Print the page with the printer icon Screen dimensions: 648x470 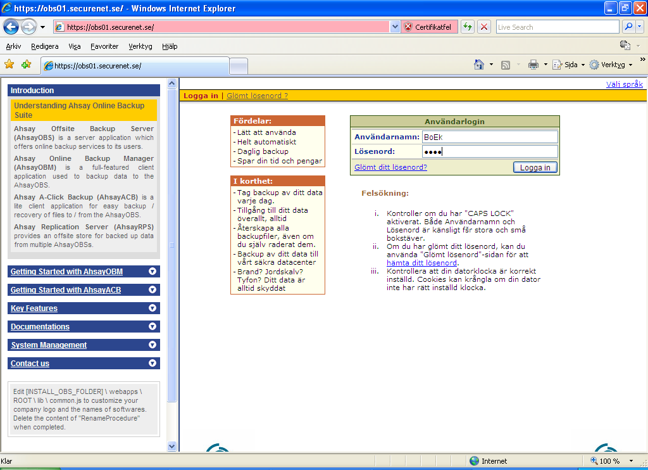(533, 65)
